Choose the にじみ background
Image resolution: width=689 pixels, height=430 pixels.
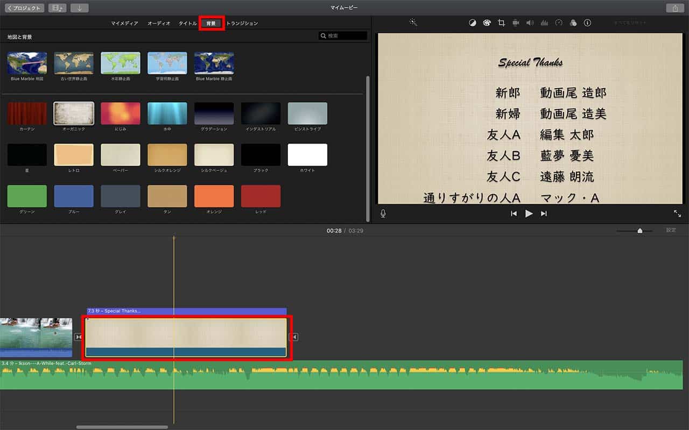pos(121,113)
